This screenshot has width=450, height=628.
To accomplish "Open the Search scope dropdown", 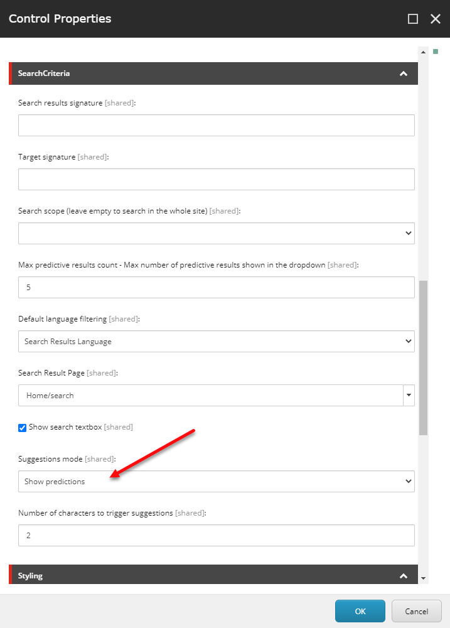I will 216,233.
